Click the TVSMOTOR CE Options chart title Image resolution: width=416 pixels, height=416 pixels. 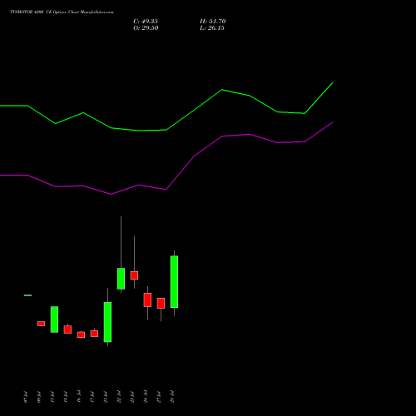click(62, 12)
